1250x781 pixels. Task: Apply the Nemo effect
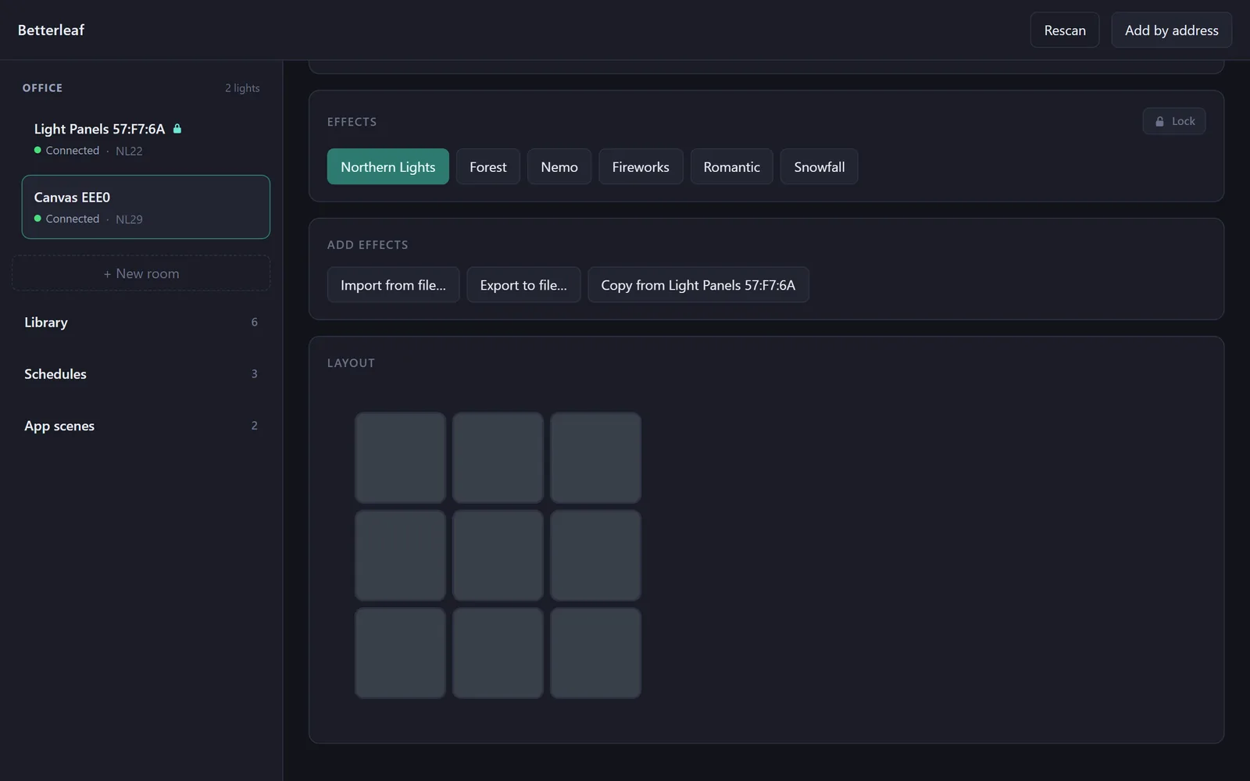pos(559,166)
